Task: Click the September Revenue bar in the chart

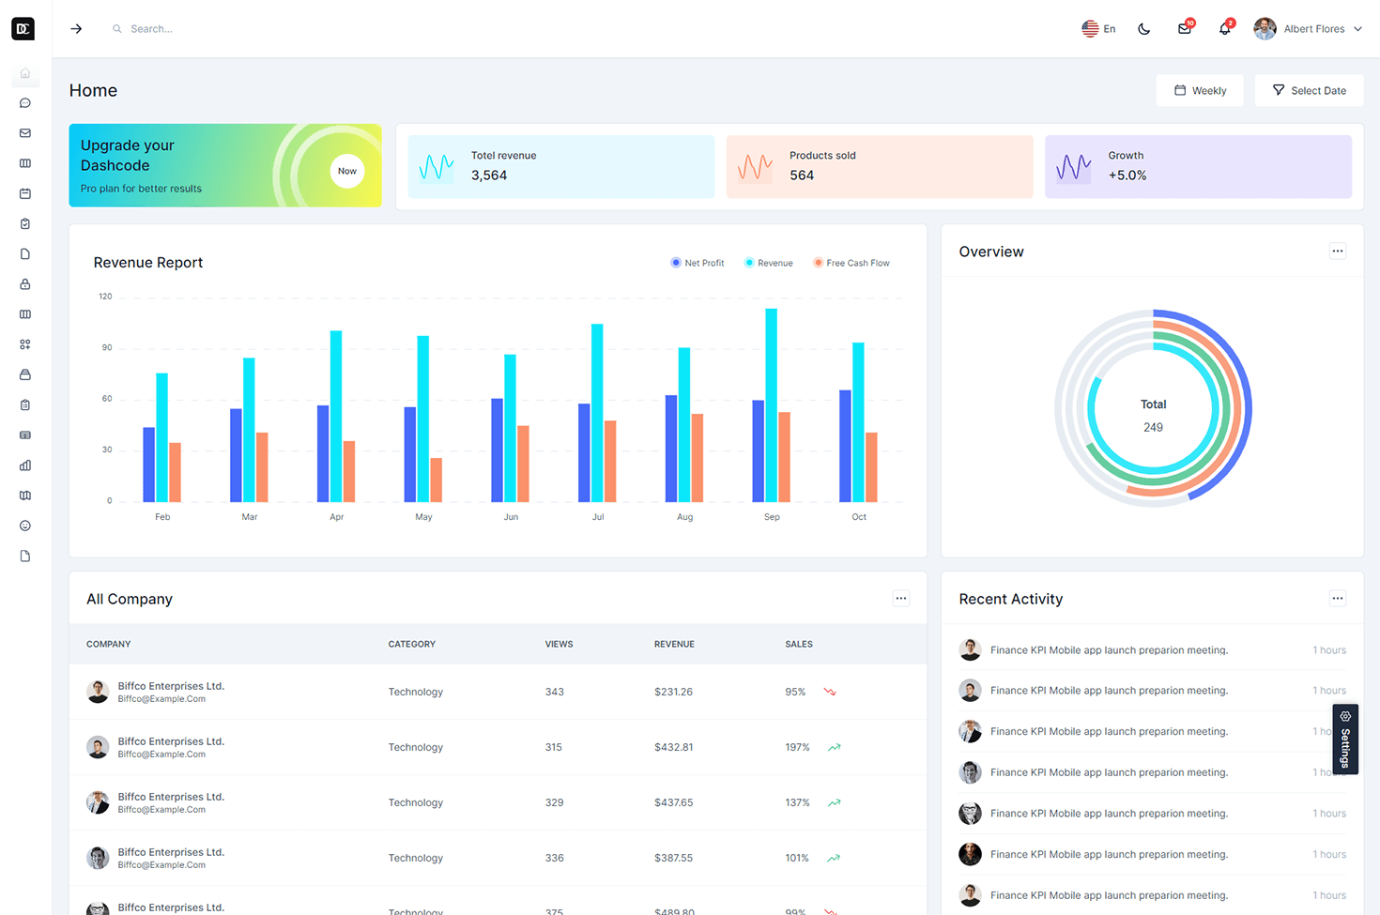Action: point(771,404)
